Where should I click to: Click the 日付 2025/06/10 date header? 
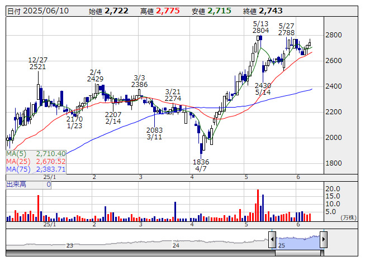(x=38, y=11)
